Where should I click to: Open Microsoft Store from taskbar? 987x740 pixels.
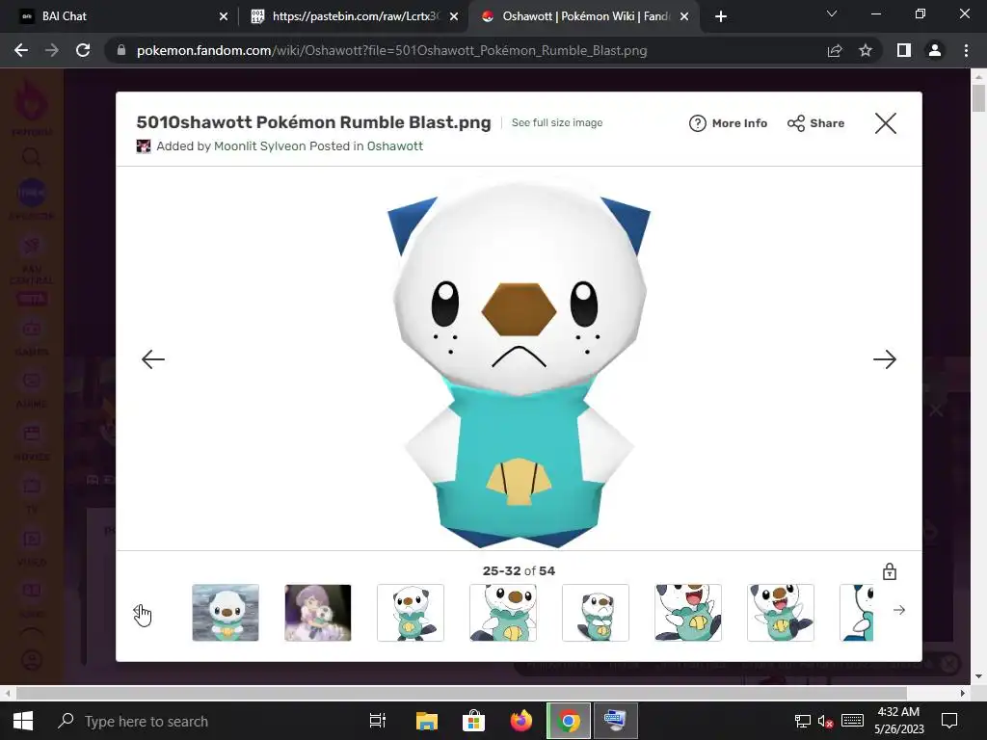point(473,721)
